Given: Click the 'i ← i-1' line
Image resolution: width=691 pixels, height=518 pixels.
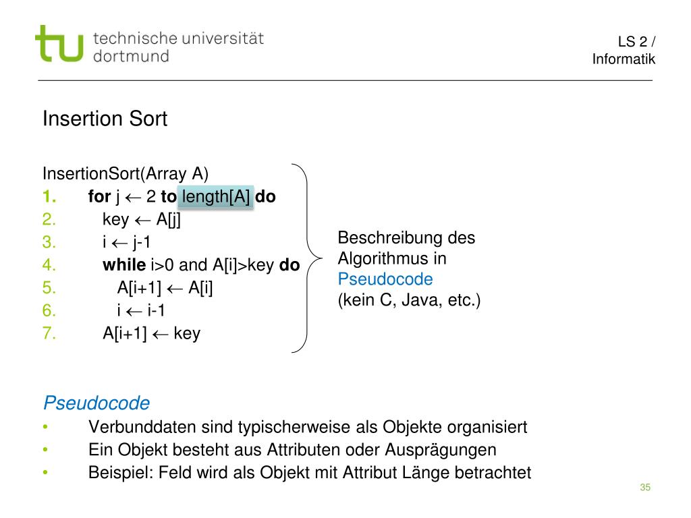Looking at the screenshot, I should (x=141, y=310).
